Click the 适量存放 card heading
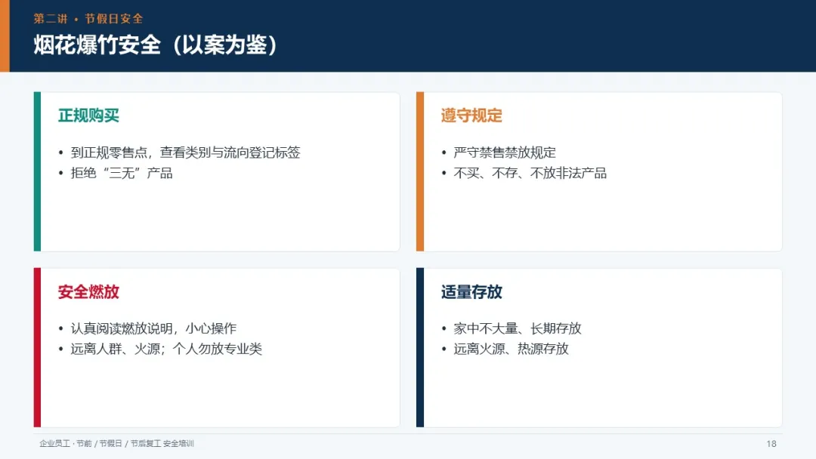Image resolution: width=816 pixels, height=459 pixels. click(471, 291)
